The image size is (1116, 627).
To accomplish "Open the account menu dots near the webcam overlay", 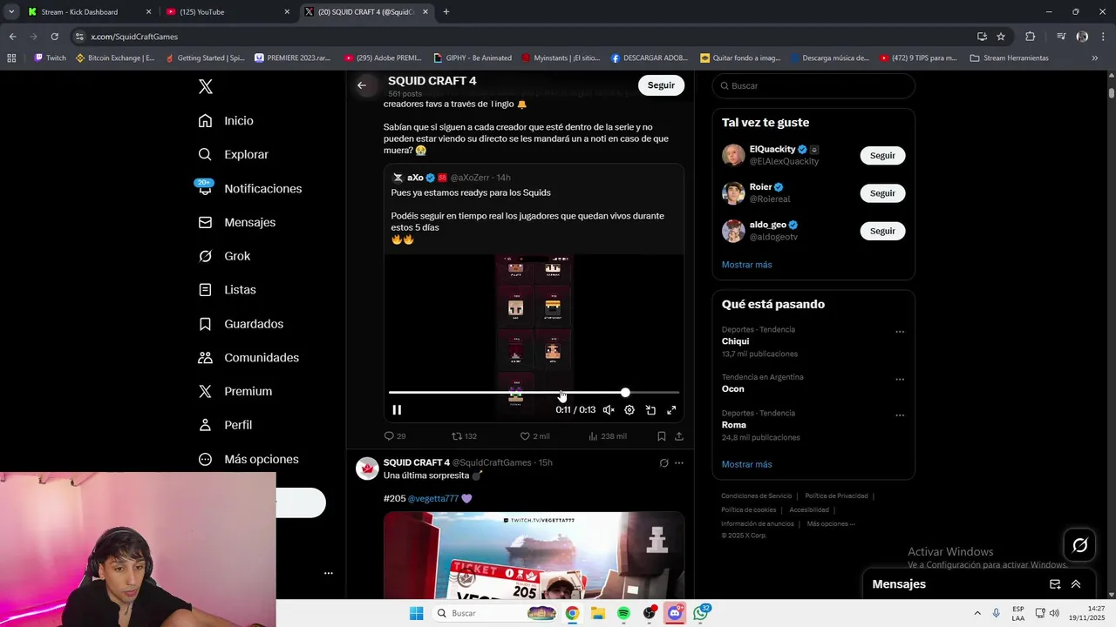I will point(329,573).
